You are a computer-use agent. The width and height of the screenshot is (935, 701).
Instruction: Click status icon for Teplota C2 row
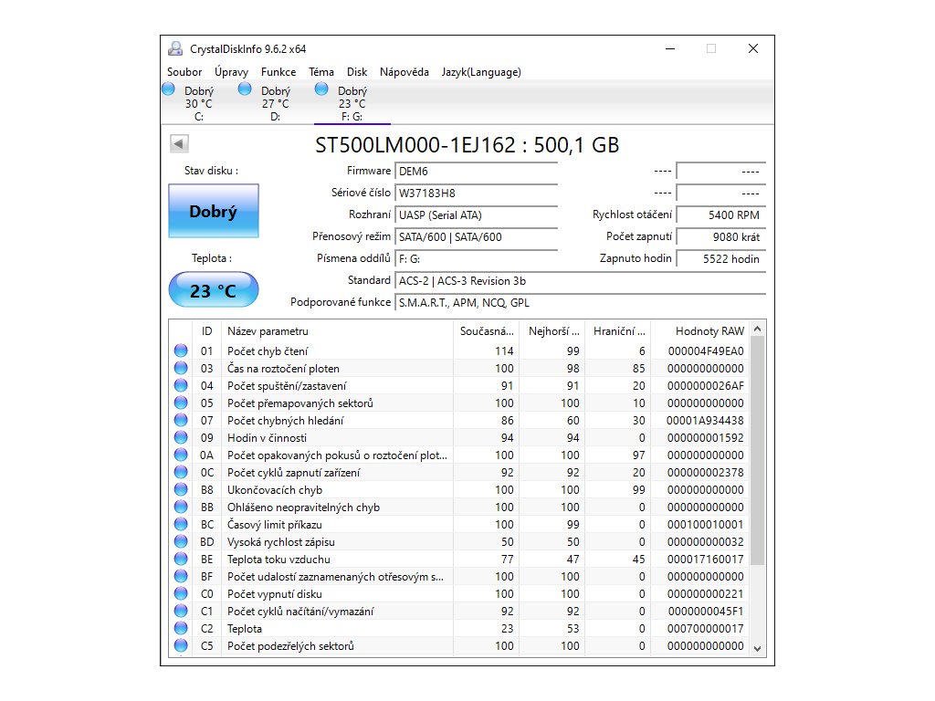181,629
